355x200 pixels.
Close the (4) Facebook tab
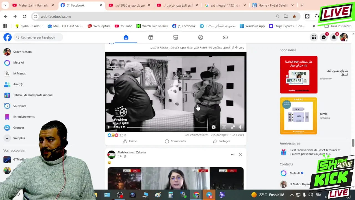(x=101, y=5)
